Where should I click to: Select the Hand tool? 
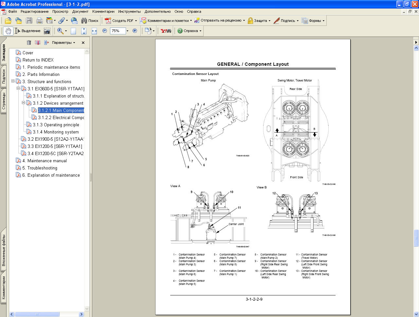pos(8,31)
